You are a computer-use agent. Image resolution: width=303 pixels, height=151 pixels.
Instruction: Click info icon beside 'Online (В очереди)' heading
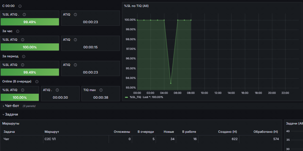(x=37, y=81)
